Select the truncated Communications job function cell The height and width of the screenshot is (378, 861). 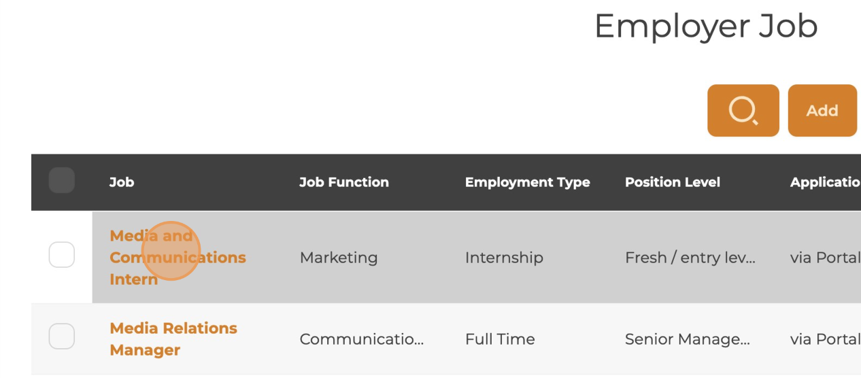click(362, 339)
